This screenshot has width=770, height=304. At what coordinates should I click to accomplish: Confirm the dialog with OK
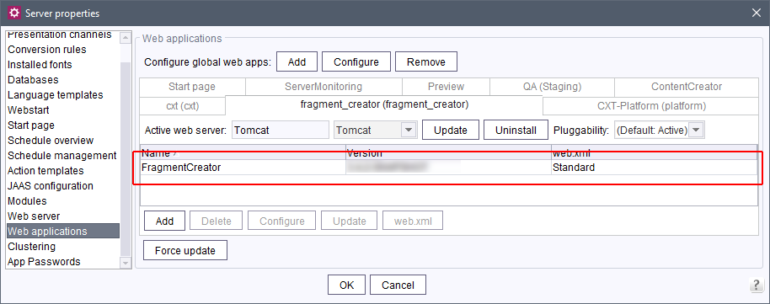(x=347, y=285)
